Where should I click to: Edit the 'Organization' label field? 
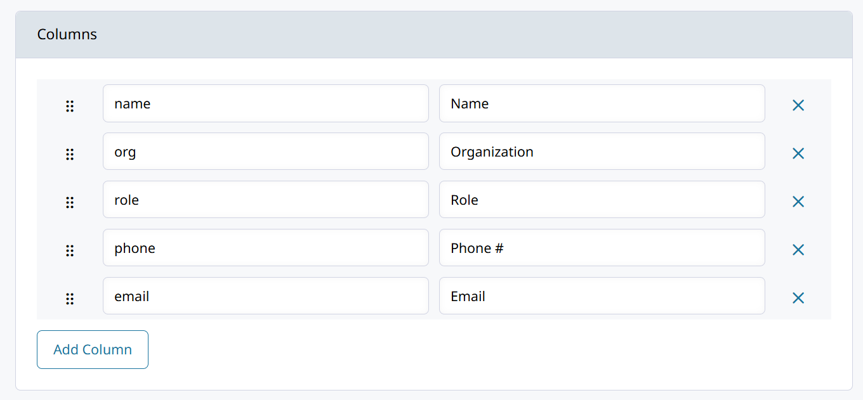602,152
